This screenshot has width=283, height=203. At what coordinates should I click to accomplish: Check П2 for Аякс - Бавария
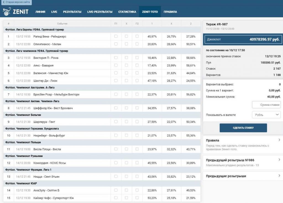(x=137, y=65)
